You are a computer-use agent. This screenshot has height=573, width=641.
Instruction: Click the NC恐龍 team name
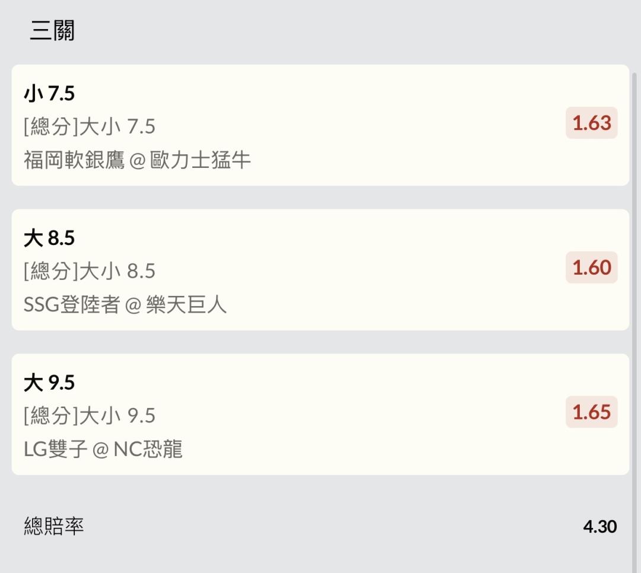pos(148,449)
